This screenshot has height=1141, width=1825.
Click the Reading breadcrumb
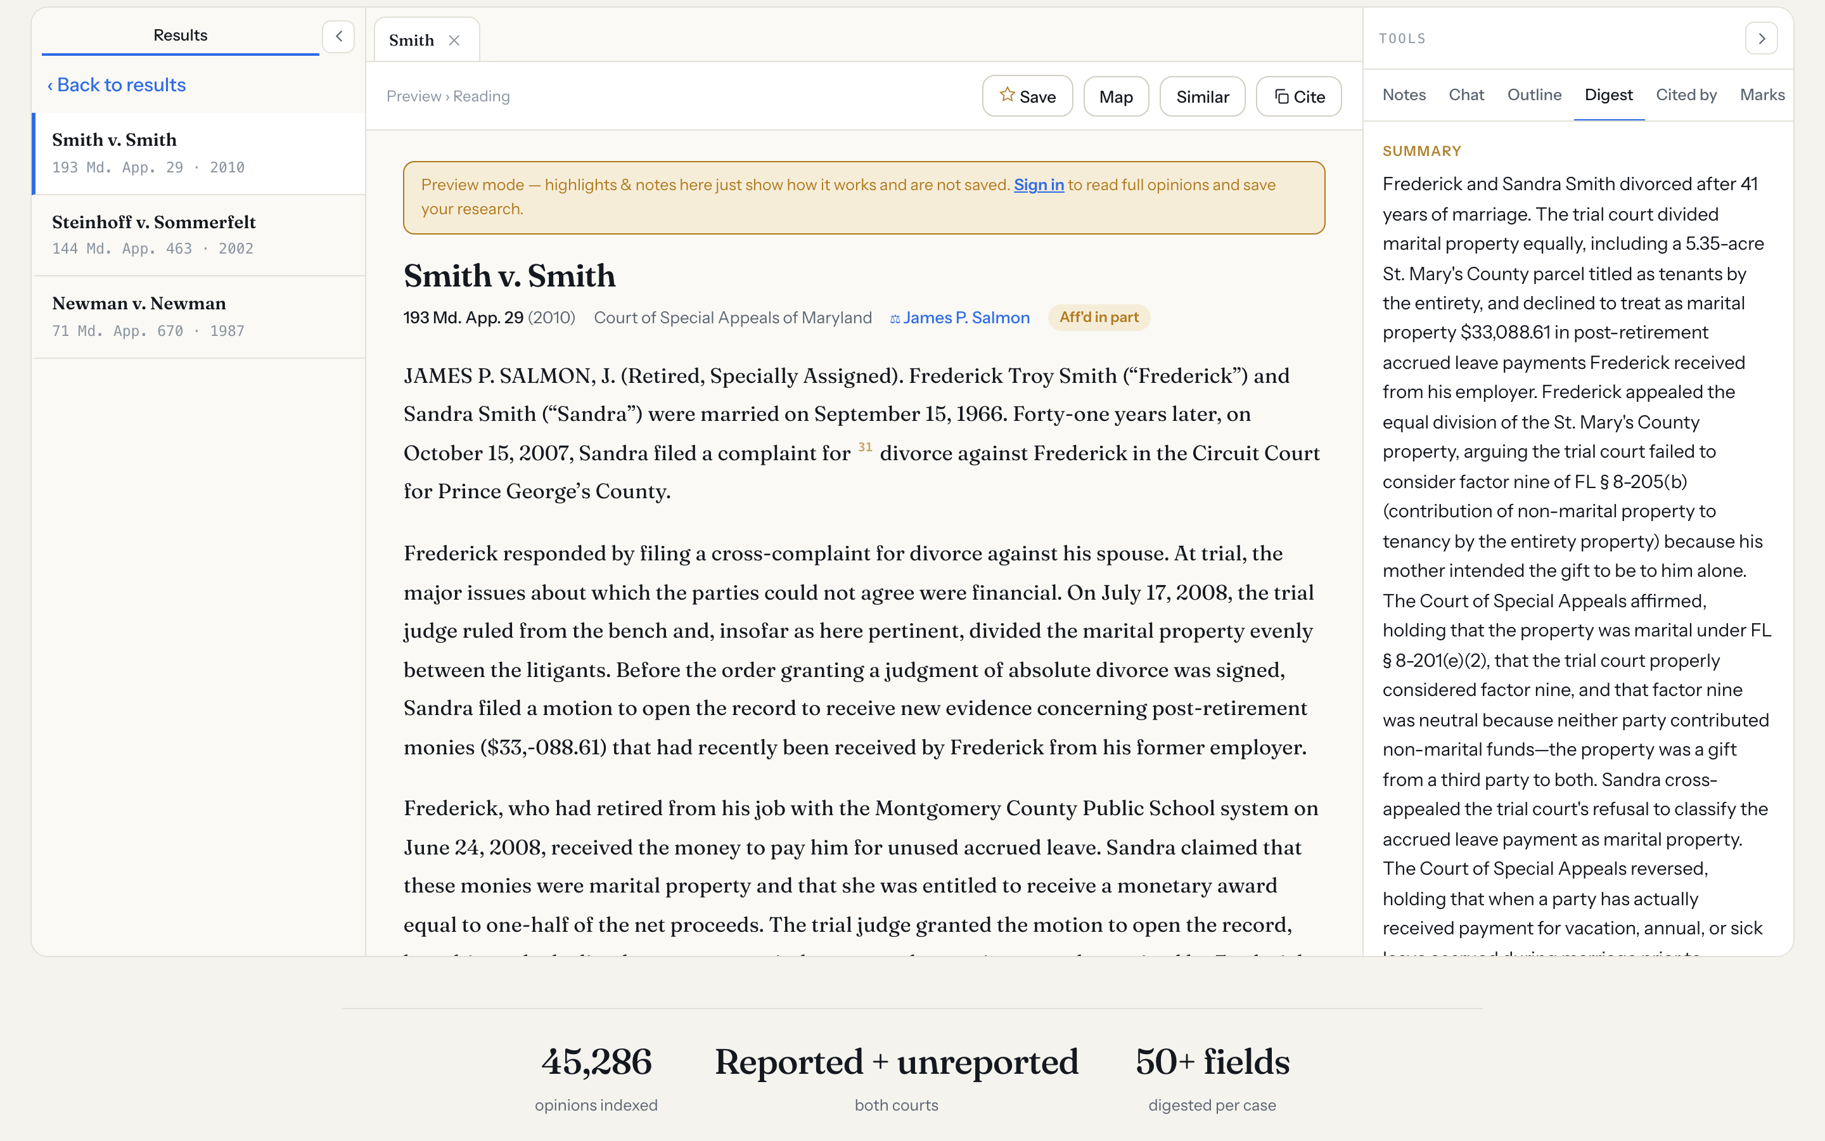pos(481,96)
